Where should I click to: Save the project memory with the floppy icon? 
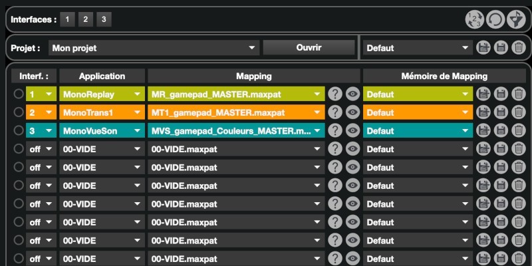point(501,48)
